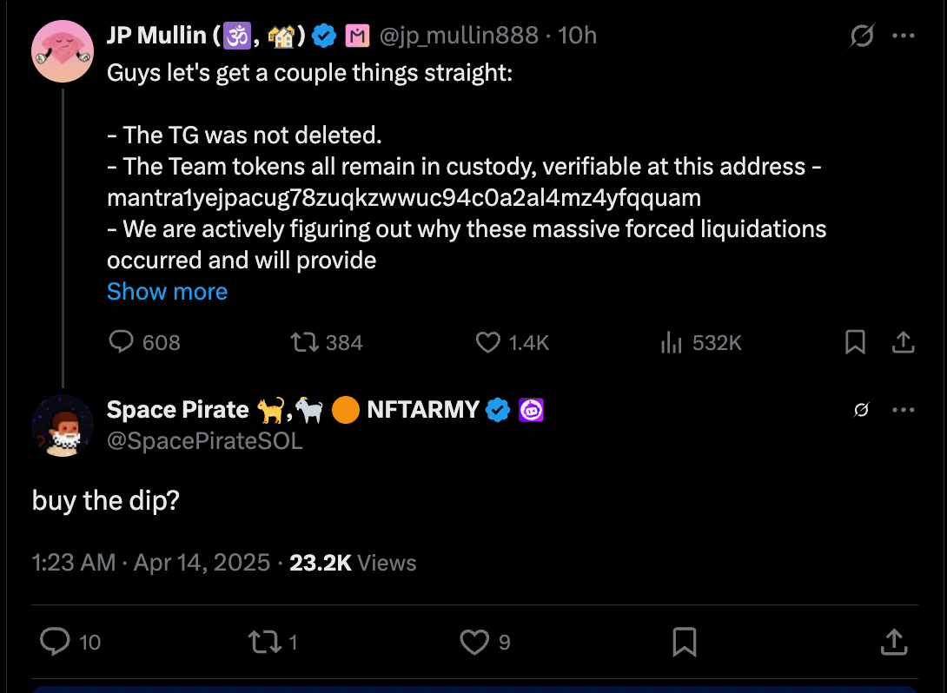
Task: Open Grok icon on JP Mullin's post
Action: click(x=862, y=36)
